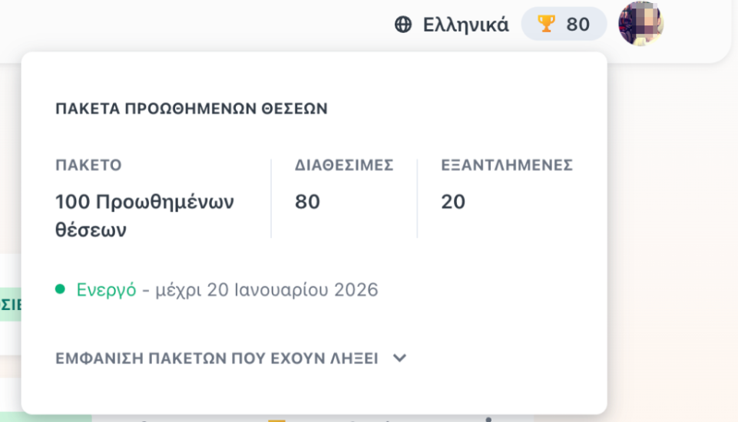This screenshot has width=738, height=422.
Task: Click the orange trophy icon
Action: tap(546, 24)
